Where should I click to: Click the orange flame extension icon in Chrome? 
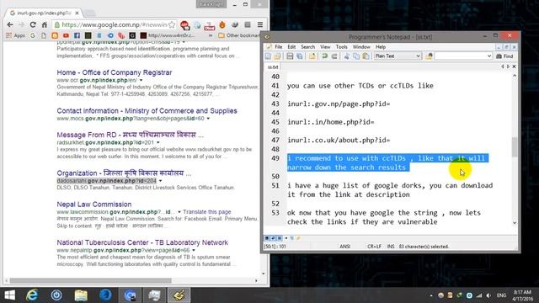(x=222, y=24)
